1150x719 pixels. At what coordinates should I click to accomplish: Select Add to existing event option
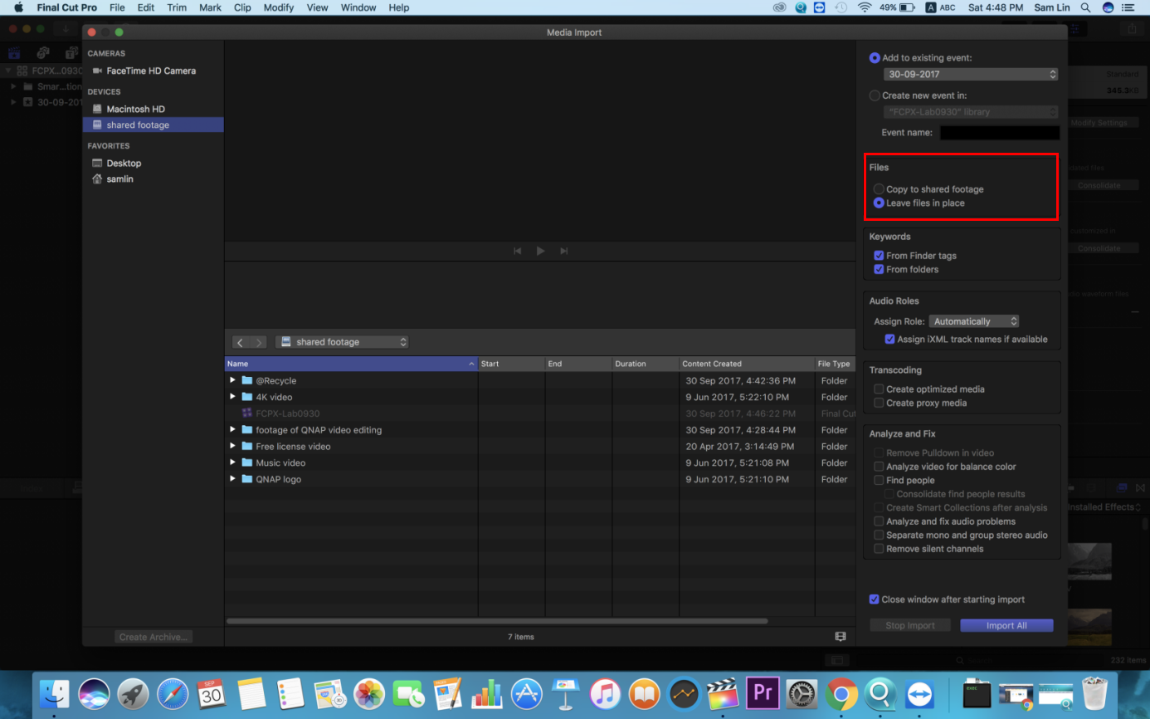pyautogui.click(x=875, y=58)
